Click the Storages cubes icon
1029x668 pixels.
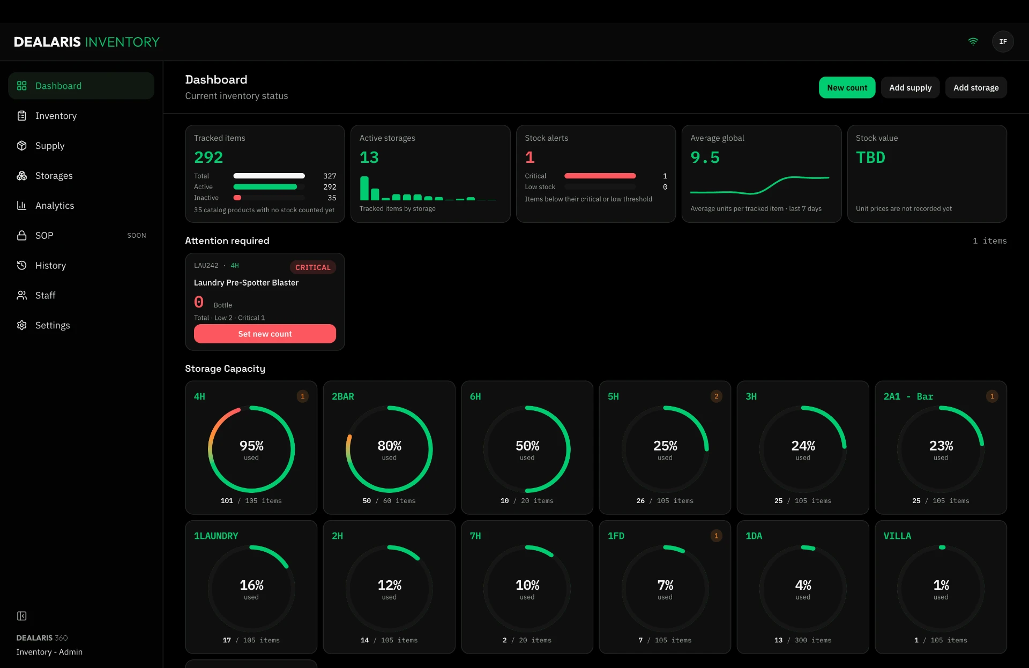click(x=22, y=176)
